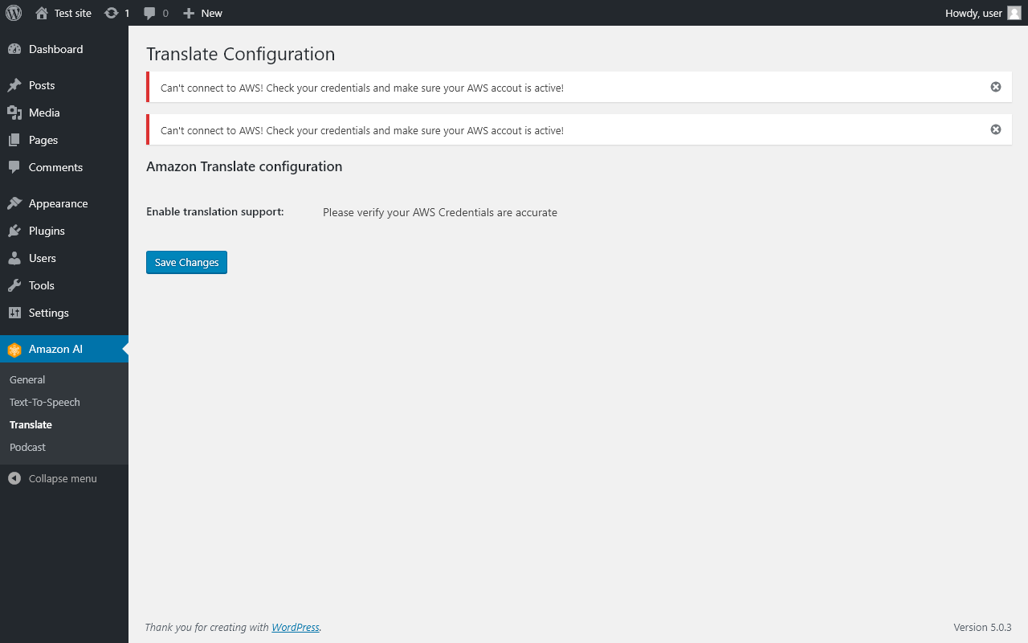Open the comments bubble in admin bar

click(150, 13)
